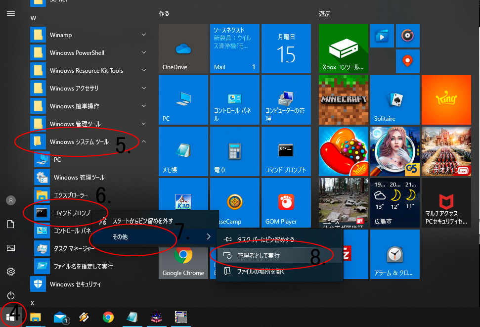Click the 遊ぶ tile group header
Viewport: 480px width, 327px height.
coord(324,13)
